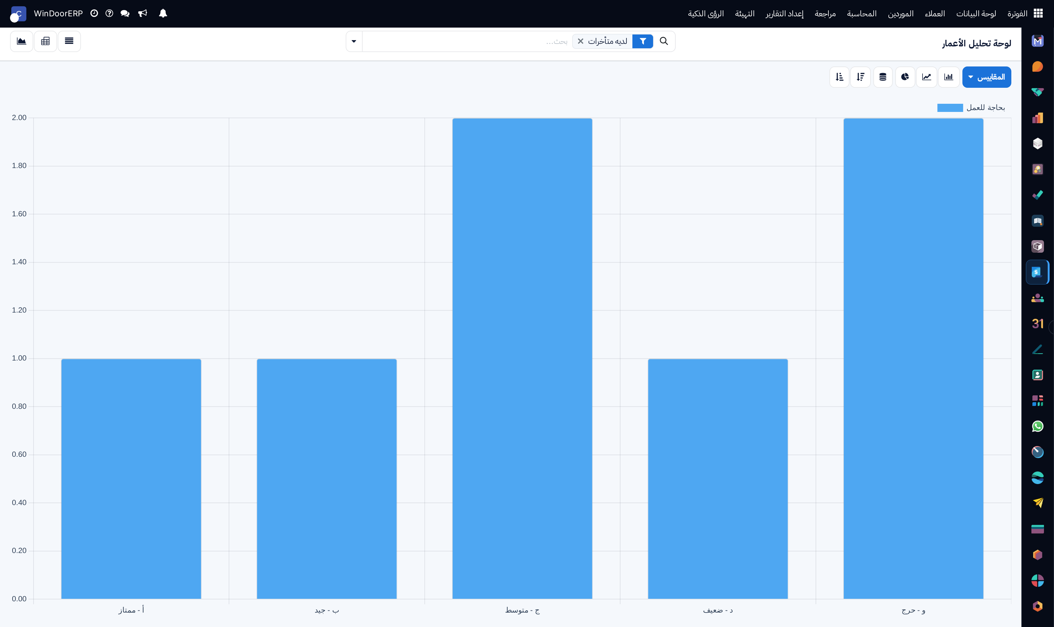This screenshot has width=1054, height=627.
Task: Open the Contacts app in sidebar
Action: pos(1037,375)
